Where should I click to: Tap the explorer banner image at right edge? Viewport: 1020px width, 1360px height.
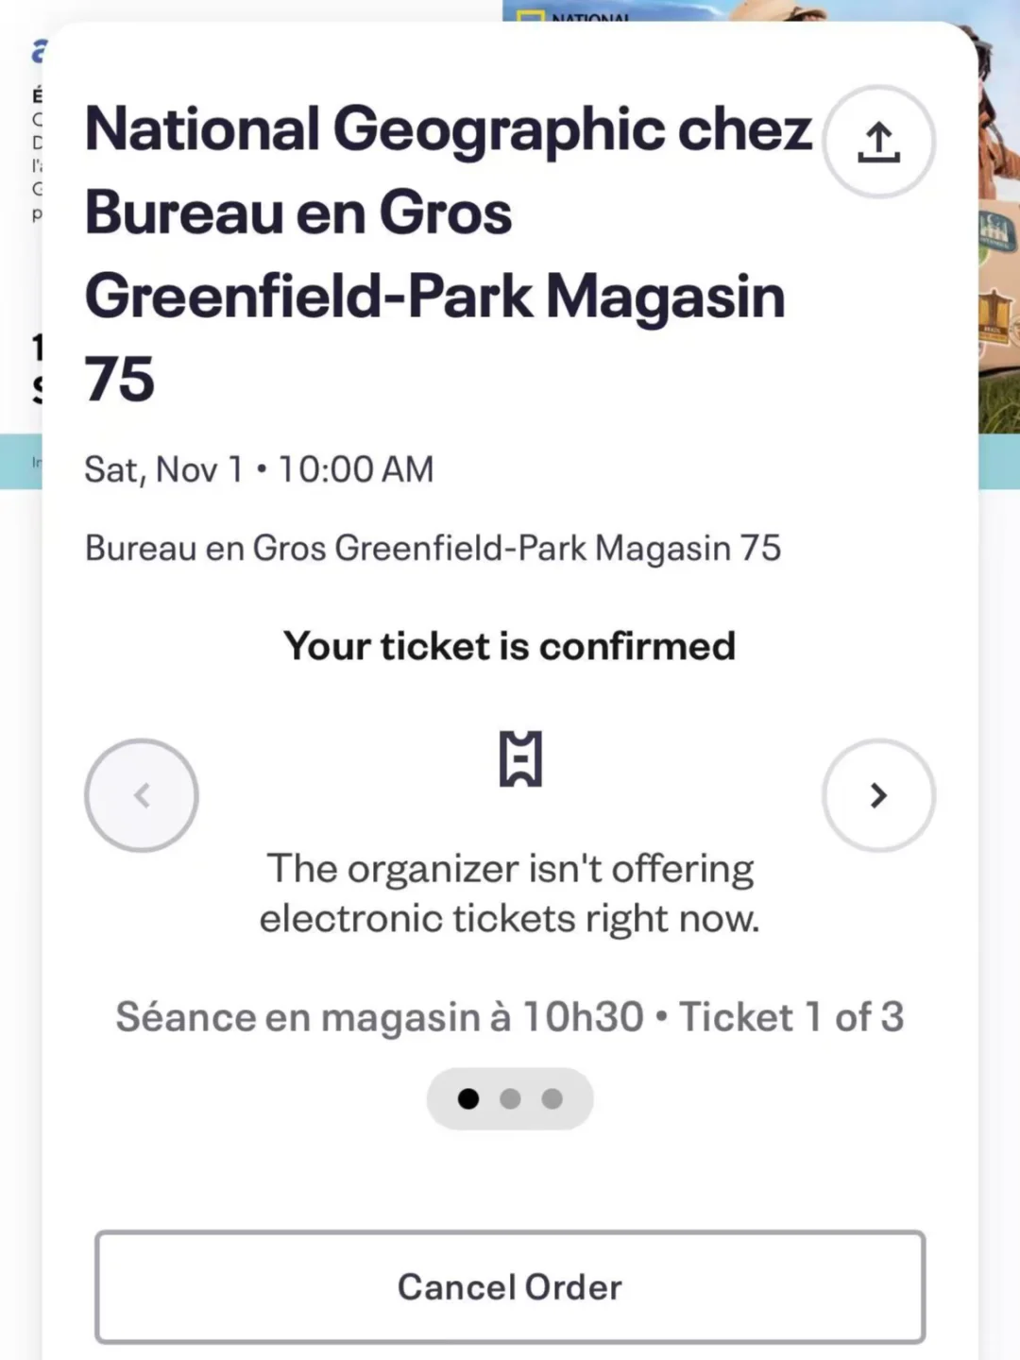(x=999, y=113)
